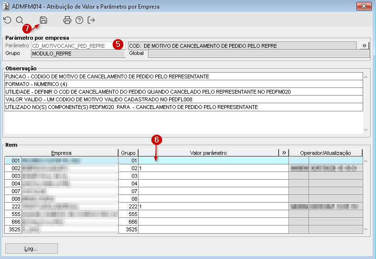Click Valor parâmetro cell for empresa 555
Image resolution: width=376 pixels, height=259 pixels.
[x=214, y=214]
